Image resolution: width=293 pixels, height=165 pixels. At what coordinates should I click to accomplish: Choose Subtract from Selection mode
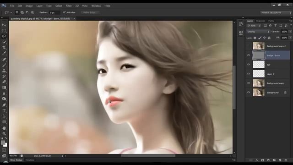27,12
